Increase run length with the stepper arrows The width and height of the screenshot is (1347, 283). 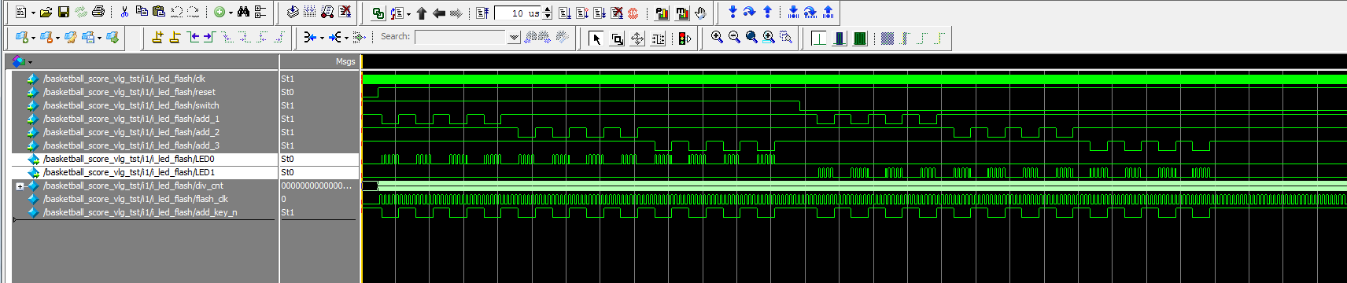(x=548, y=10)
